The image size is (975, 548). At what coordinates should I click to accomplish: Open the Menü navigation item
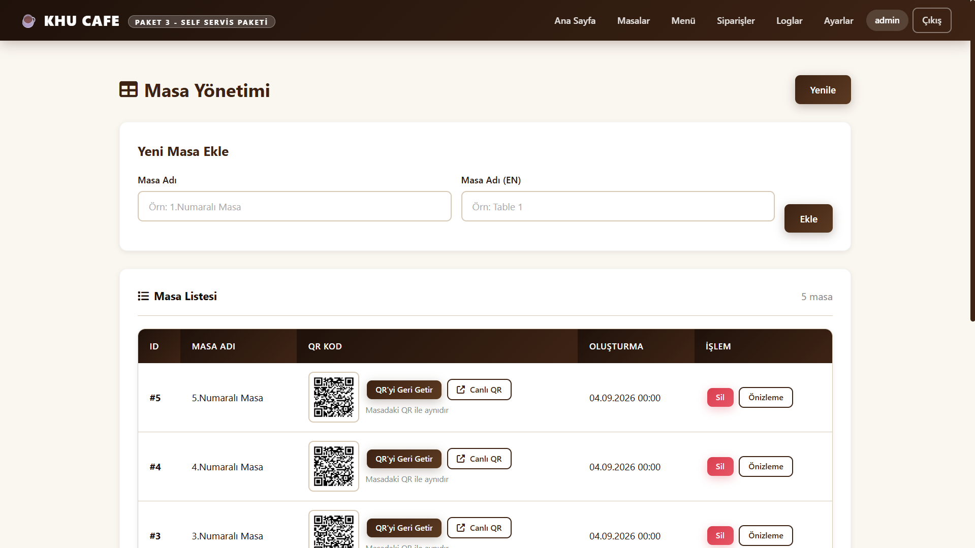coord(683,21)
